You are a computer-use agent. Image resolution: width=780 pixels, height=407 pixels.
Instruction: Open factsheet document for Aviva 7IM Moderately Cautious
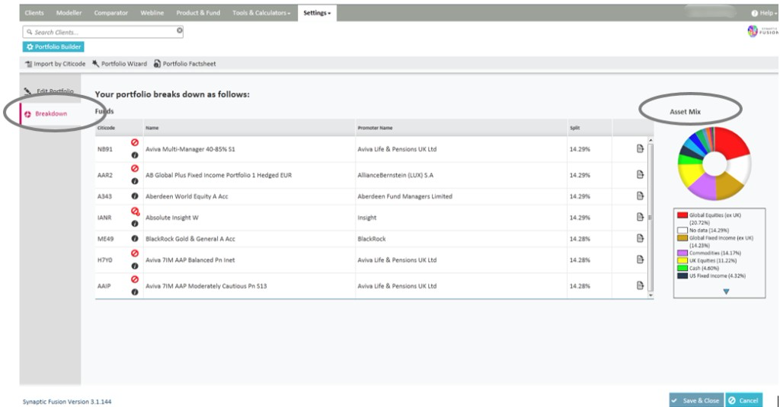pos(640,285)
